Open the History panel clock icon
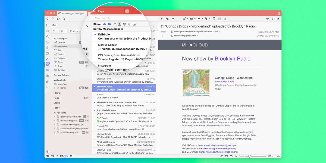Screen dimensions: 326x163 pyautogui.click(x=47, y=42)
